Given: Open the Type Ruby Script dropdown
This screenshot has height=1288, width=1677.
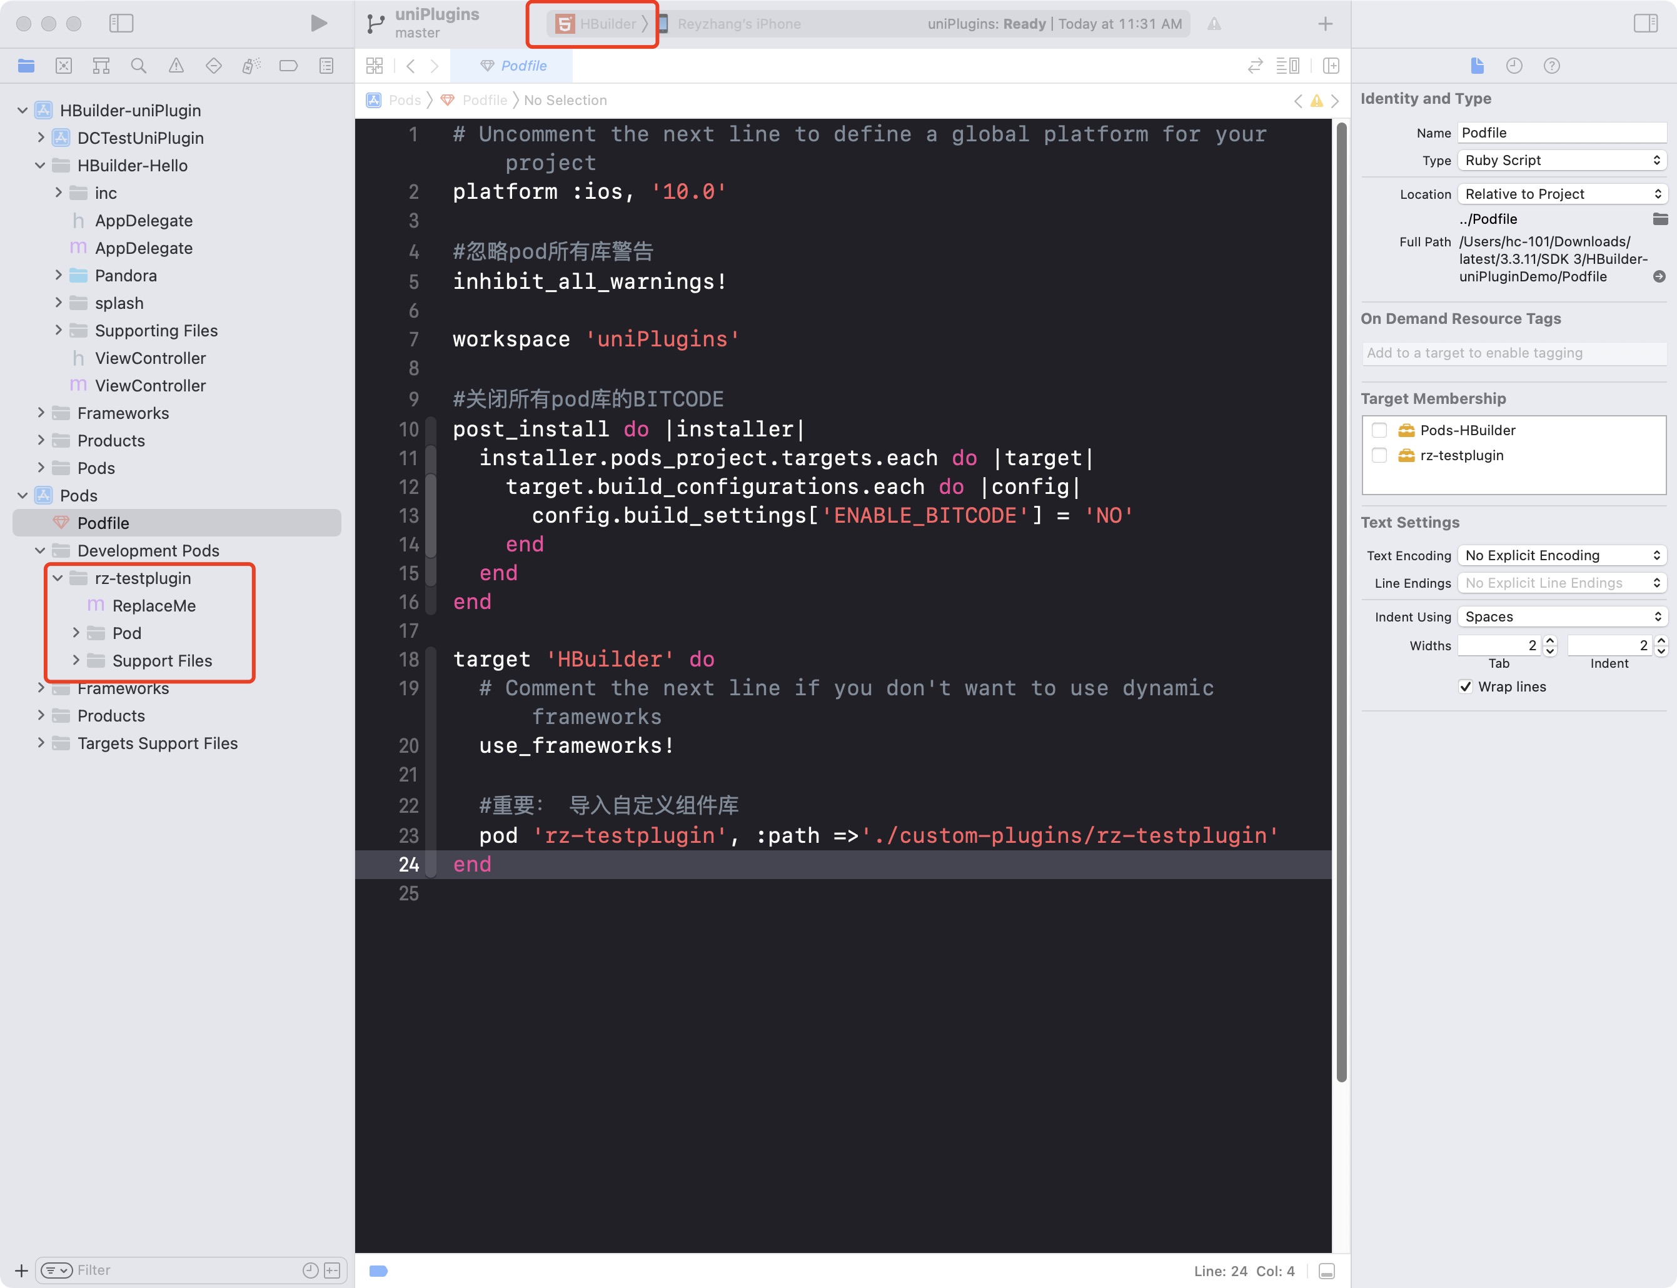Looking at the screenshot, I should [x=1562, y=160].
